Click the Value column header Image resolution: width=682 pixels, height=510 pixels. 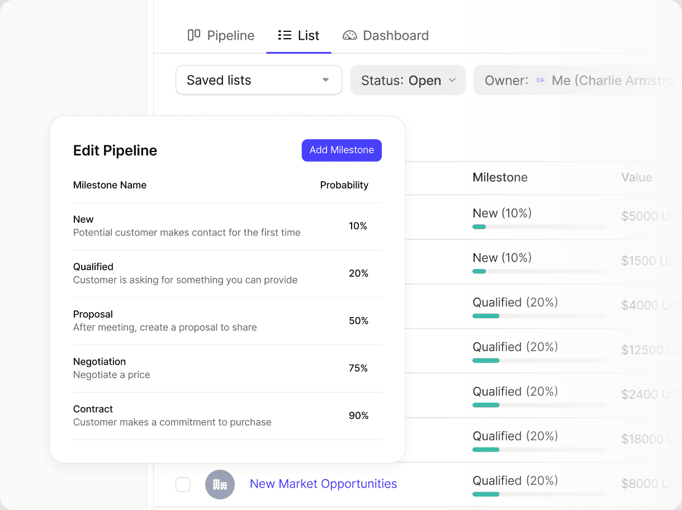pos(636,177)
